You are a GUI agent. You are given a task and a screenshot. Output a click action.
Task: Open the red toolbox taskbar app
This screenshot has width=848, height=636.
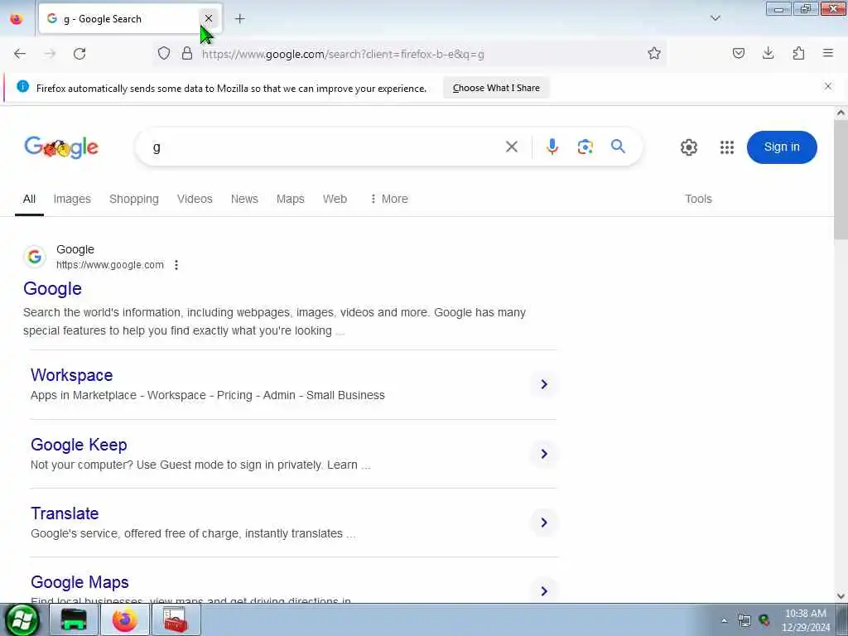(x=176, y=619)
